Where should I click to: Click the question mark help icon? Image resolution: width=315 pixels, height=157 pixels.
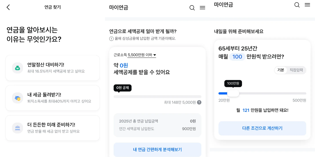click(199, 102)
